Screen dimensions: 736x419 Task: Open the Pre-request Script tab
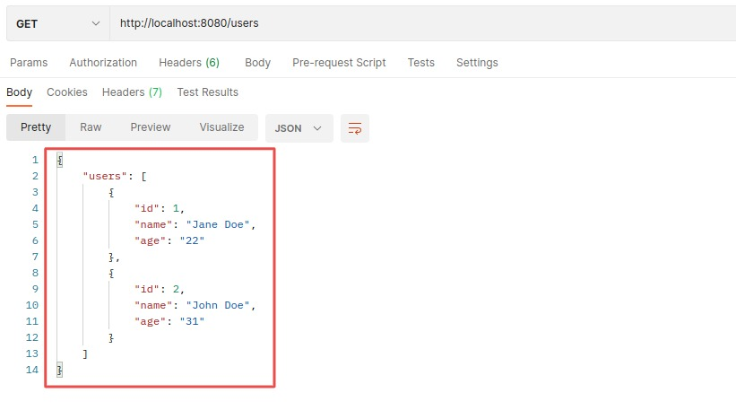339,63
